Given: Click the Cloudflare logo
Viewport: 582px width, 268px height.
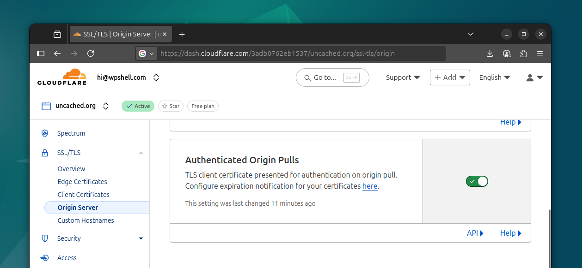Looking at the screenshot, I should [x=62, y=77].
